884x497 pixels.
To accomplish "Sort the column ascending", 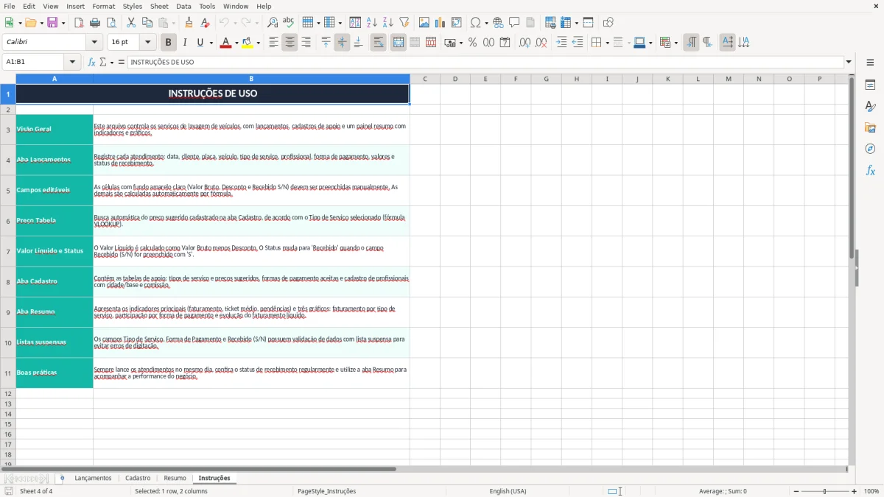I will tap(371, 23).
